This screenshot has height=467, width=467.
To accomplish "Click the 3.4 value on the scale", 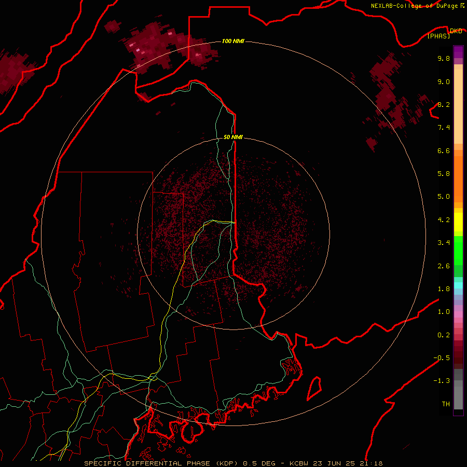I will 444,243.
